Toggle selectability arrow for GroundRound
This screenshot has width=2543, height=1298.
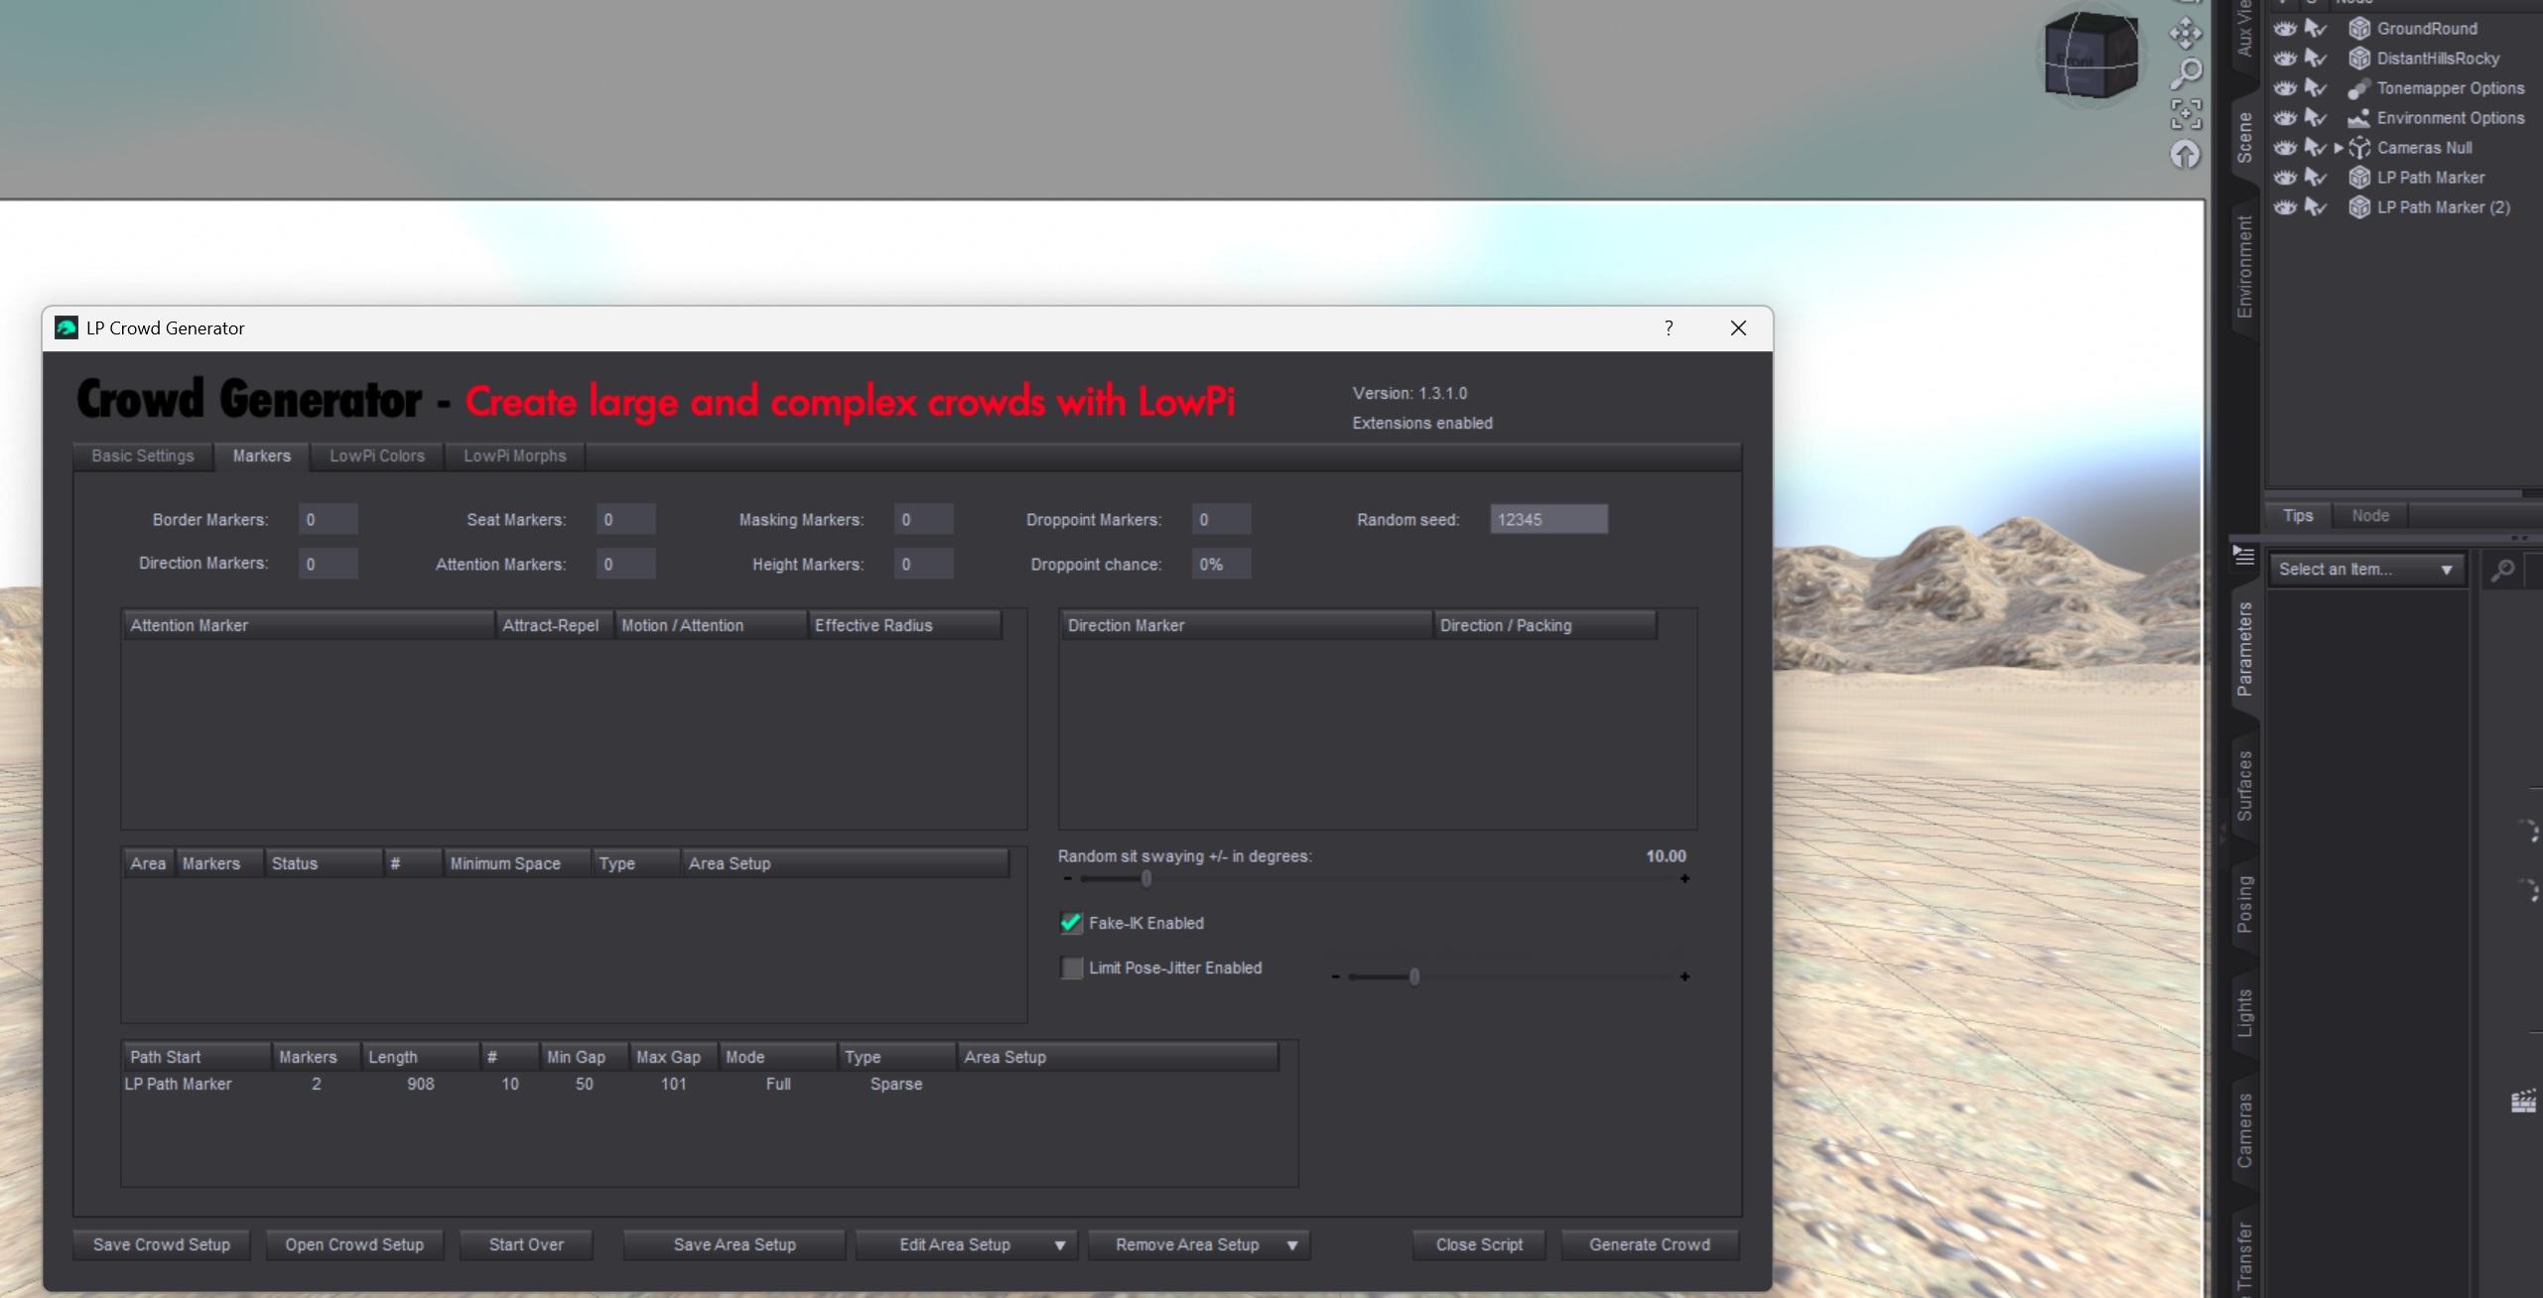pyautogui.click(x=2315, y=29)
